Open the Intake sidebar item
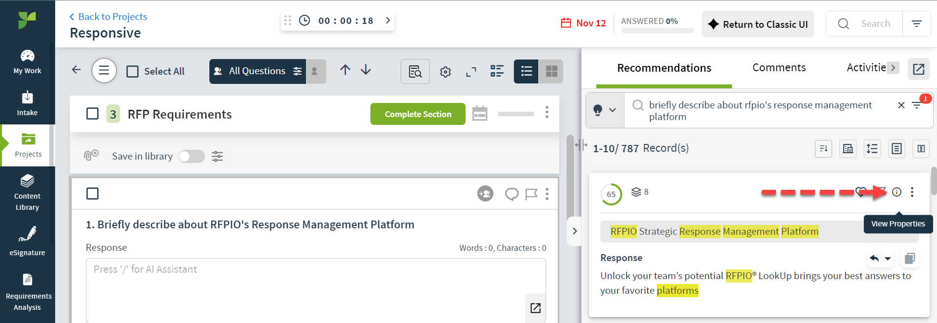 tap(27, 103)
